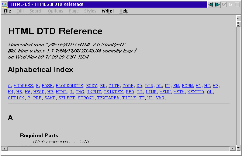This screenshot has height=156, width=242.
Task: Click the large square maximize button
Action: tap(237, 5)
